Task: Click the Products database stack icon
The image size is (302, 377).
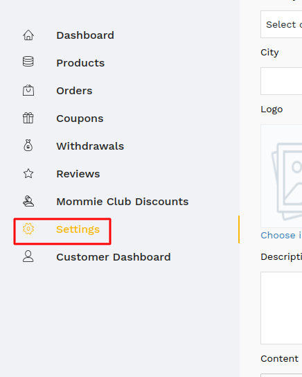Action: [x=28, y=62]
